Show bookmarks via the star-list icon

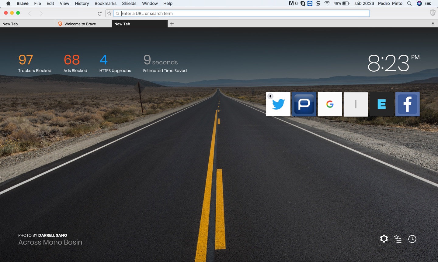click(398, 239)
